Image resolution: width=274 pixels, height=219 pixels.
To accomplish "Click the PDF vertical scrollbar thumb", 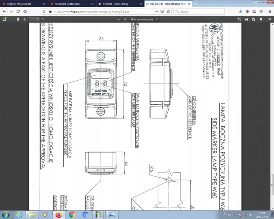I will (272, 185).
